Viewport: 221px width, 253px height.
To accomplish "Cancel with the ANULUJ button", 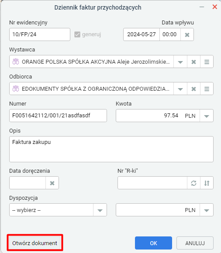I will 195,243.
